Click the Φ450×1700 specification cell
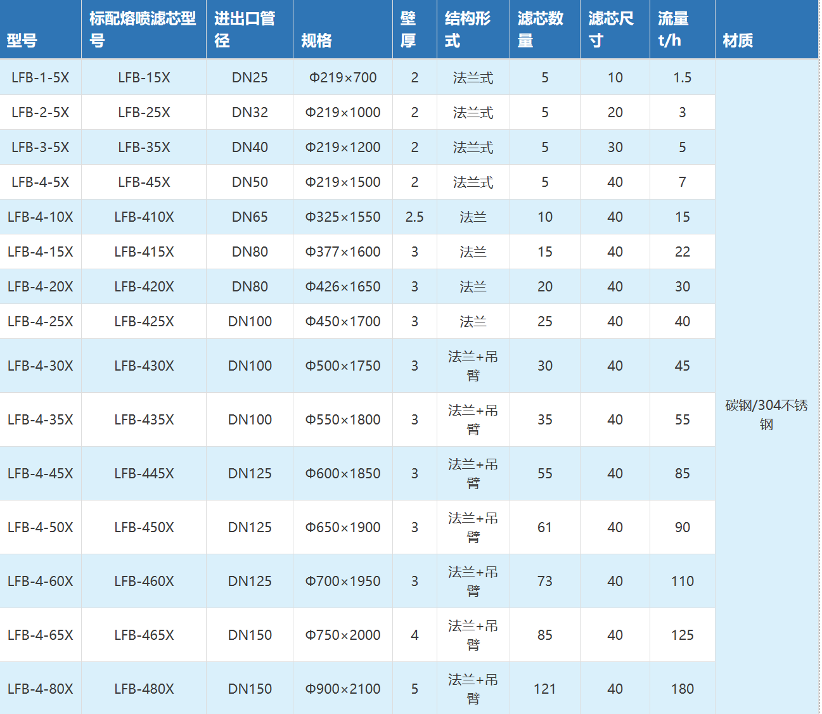822x714 pixels. click(x=343, y=321)
